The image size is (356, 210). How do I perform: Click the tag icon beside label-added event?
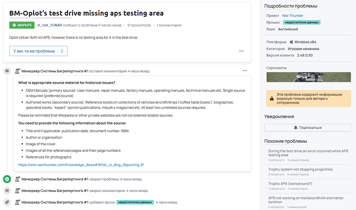(x=7, y=202)
